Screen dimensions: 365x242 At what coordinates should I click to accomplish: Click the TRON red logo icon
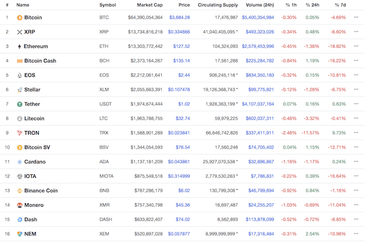[19, 133]
